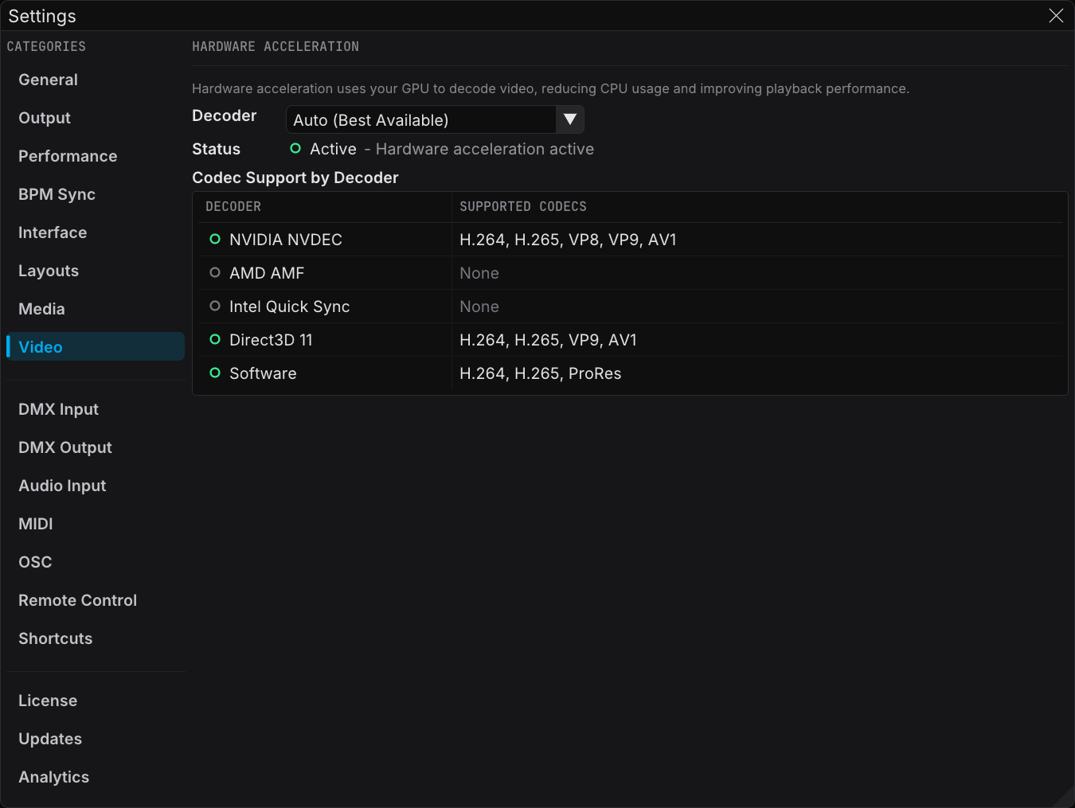Go to Audio Input settings
Viewport: 1075px width, 808px height.
click(95, 486)
